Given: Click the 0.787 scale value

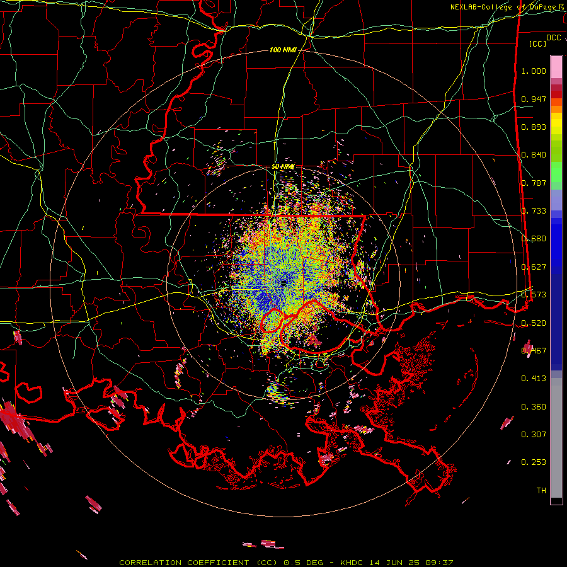Looking at the screenshot, I should point(534,183).
